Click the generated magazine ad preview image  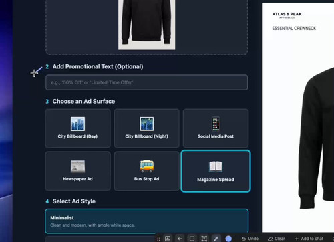[x=298, y=118]
